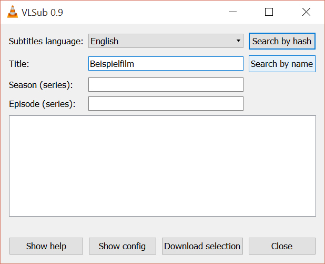Click Download selection button
325x264 pixels.
(202, 246)
